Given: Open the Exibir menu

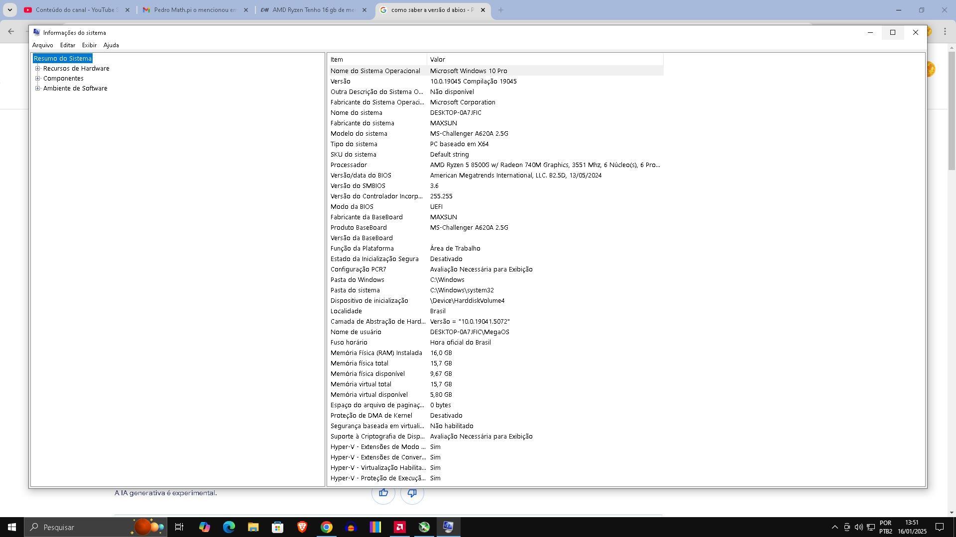Looking at the screenshot, I should 89,45.
